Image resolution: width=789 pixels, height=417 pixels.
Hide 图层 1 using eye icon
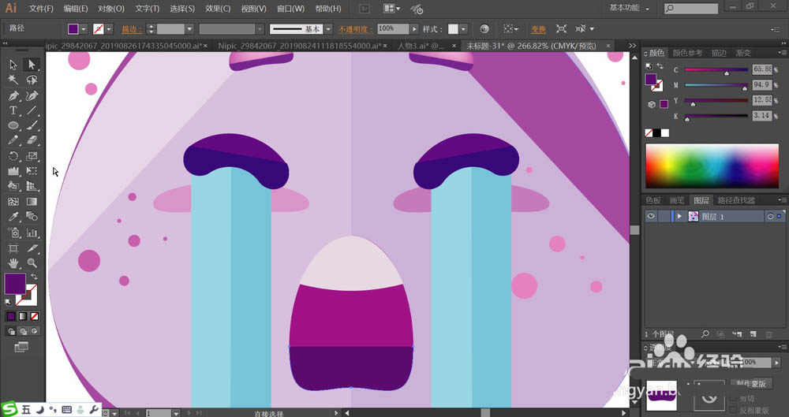tap(652, 216)
